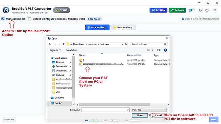221x124 pixels.
Task: Select the blurred PST file row
Action: (101, 64)
